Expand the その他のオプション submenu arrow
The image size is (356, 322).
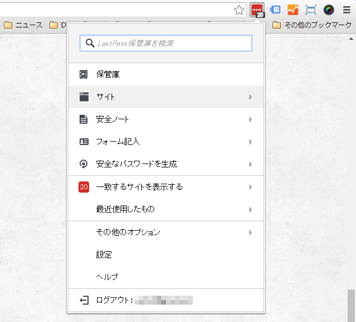pos(250,232)
